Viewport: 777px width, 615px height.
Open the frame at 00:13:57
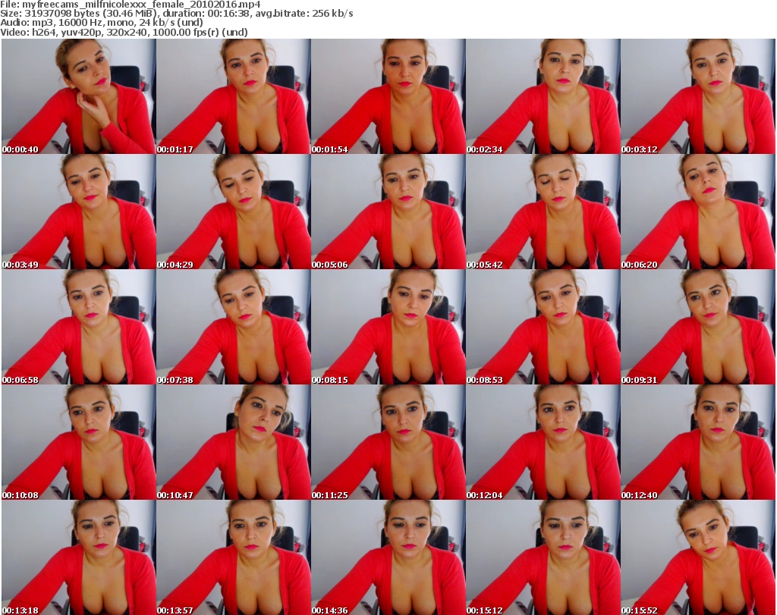coord(234,557)
